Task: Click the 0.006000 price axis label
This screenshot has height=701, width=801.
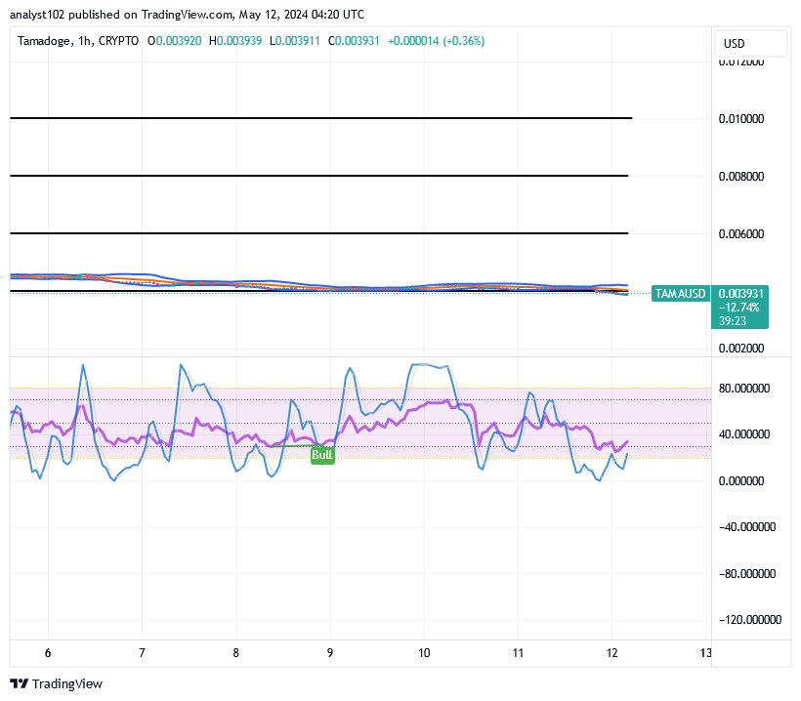Action: [x=741, y=234]
